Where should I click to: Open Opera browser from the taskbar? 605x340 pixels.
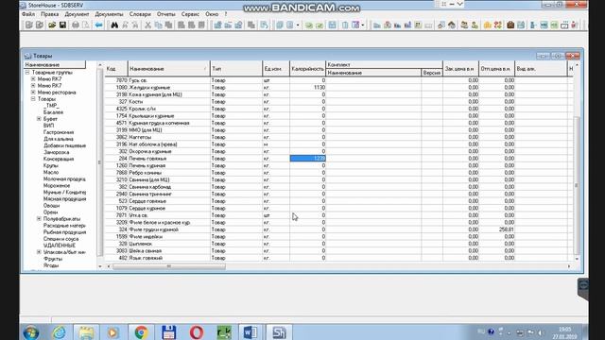coord(197,332)
